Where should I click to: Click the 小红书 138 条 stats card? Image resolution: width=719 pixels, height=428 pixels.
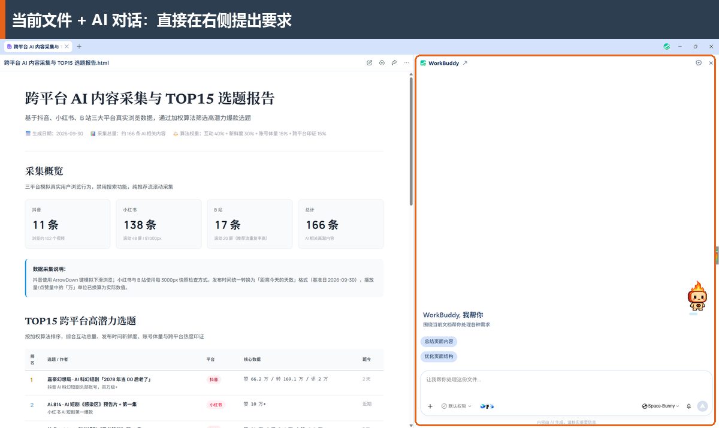click(x=158, y=224)
